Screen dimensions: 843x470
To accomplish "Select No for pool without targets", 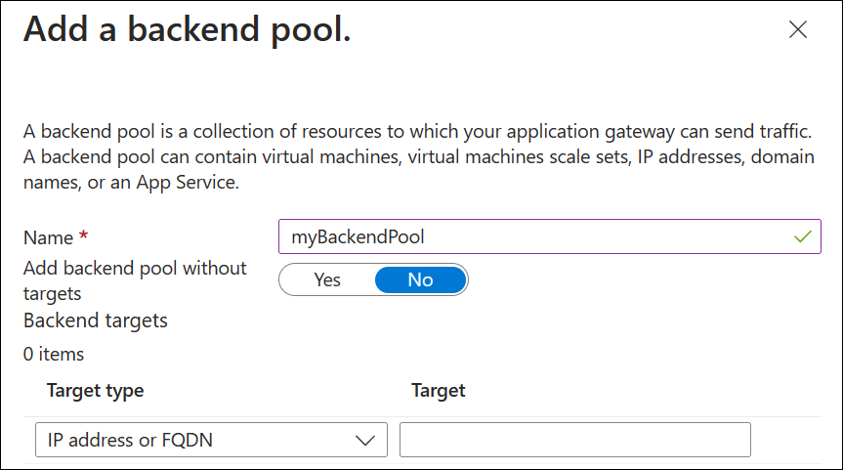I will click(x=420, y=280).
